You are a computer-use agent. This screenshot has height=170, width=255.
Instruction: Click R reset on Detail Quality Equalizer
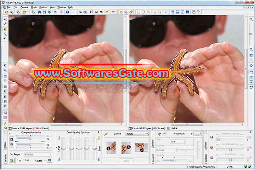98,132
